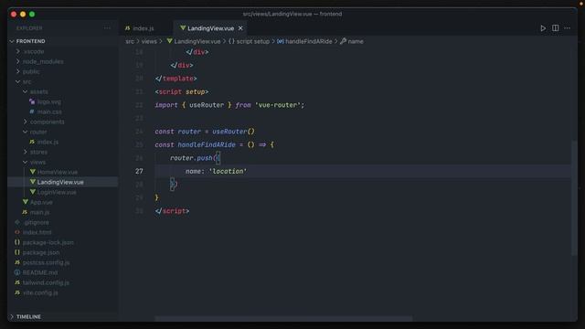The width and height of the screenshot is (585, 329).
Task: Click the 'vue-router' import string
Action: coord(278,105)
